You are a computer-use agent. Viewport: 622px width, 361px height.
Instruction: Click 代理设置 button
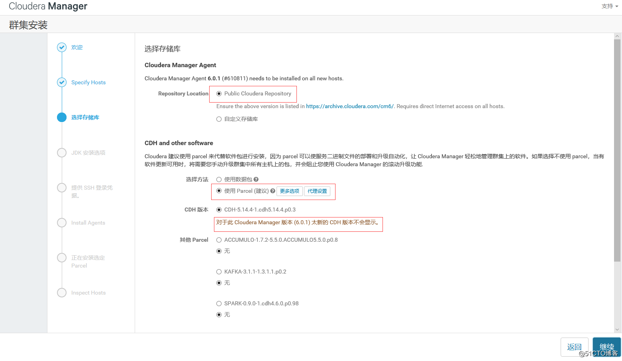317,191
